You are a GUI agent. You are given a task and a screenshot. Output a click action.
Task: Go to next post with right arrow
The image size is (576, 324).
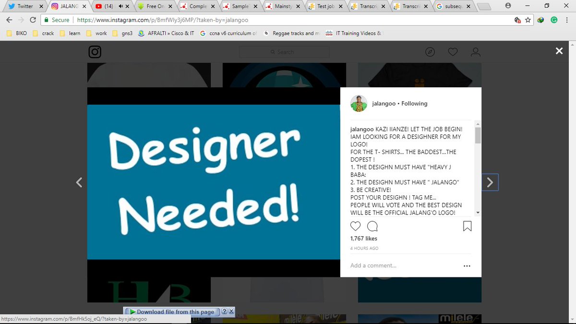pyautogui.click(x=490, y=182)
